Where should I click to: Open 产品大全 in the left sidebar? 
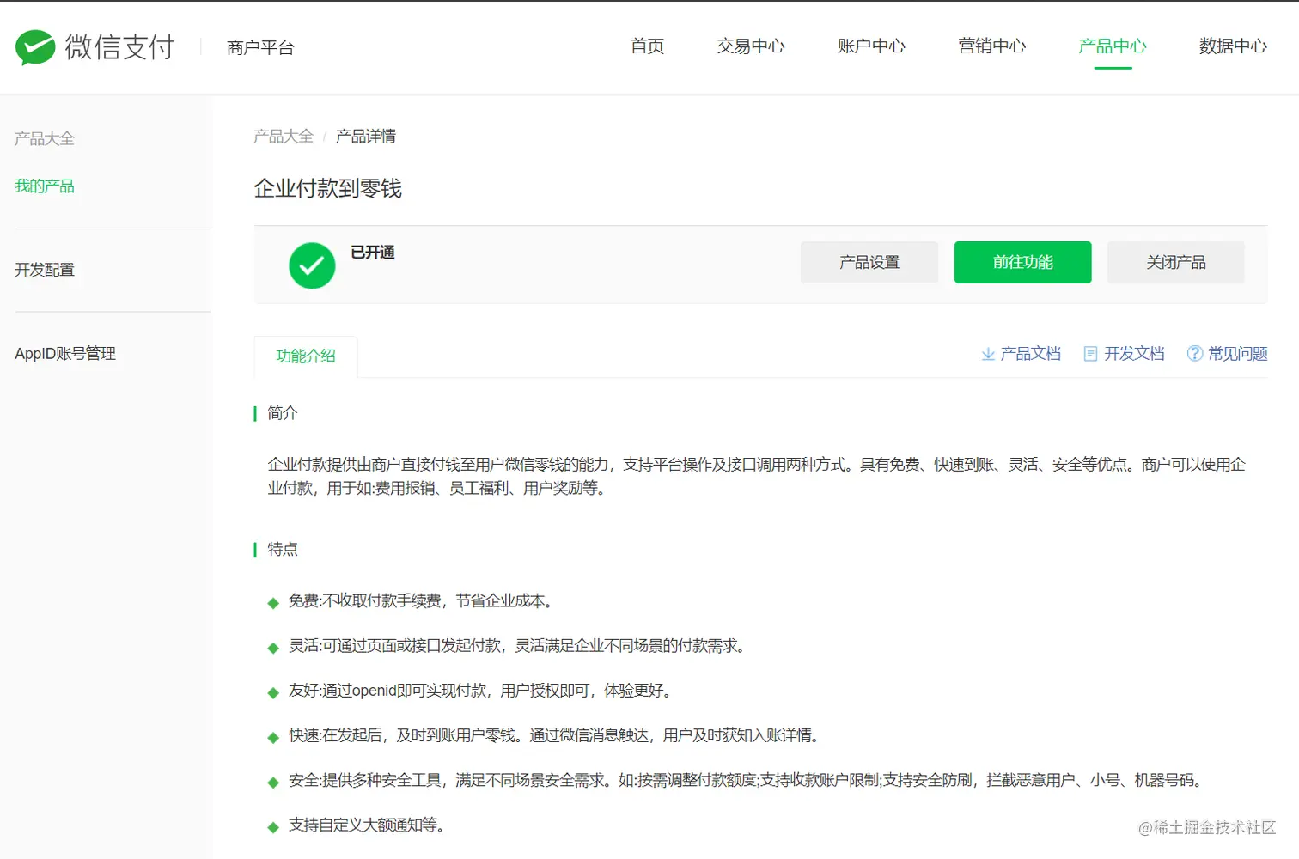[45, 139]
